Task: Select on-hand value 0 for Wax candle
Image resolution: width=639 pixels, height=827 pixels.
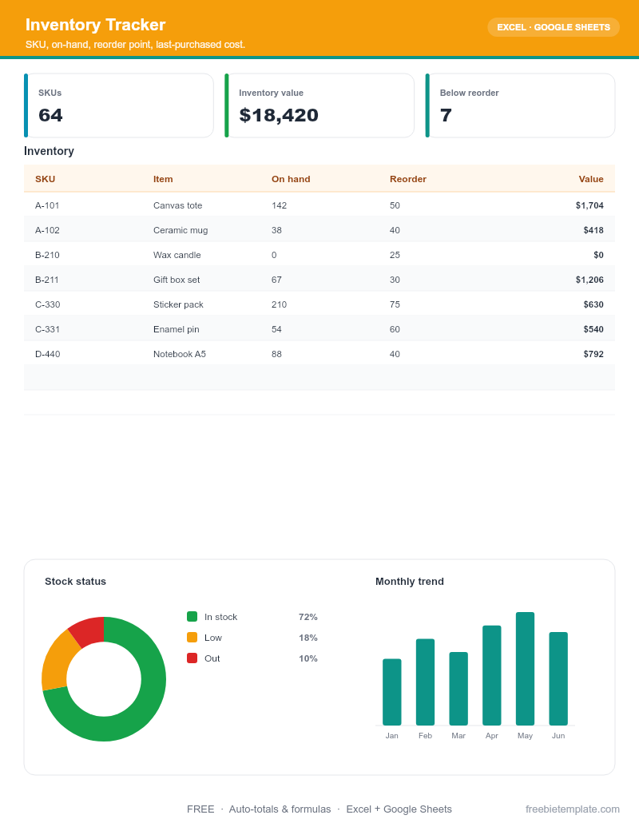Action: point(274,255)
